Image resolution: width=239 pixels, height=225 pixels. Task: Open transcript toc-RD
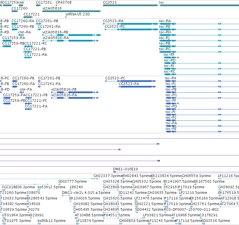pos(201,63)
